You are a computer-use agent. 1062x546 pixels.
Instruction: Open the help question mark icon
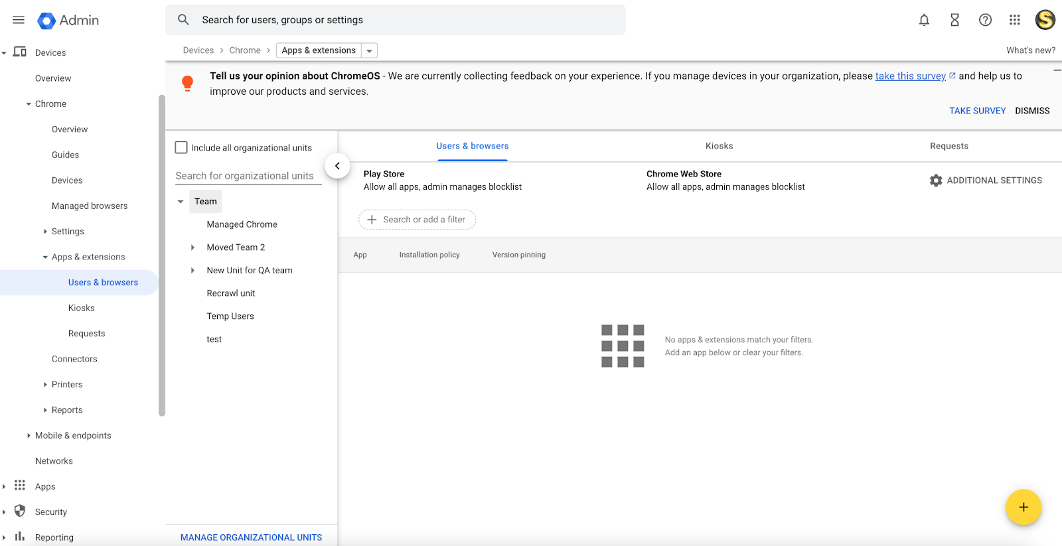(985, 20)
